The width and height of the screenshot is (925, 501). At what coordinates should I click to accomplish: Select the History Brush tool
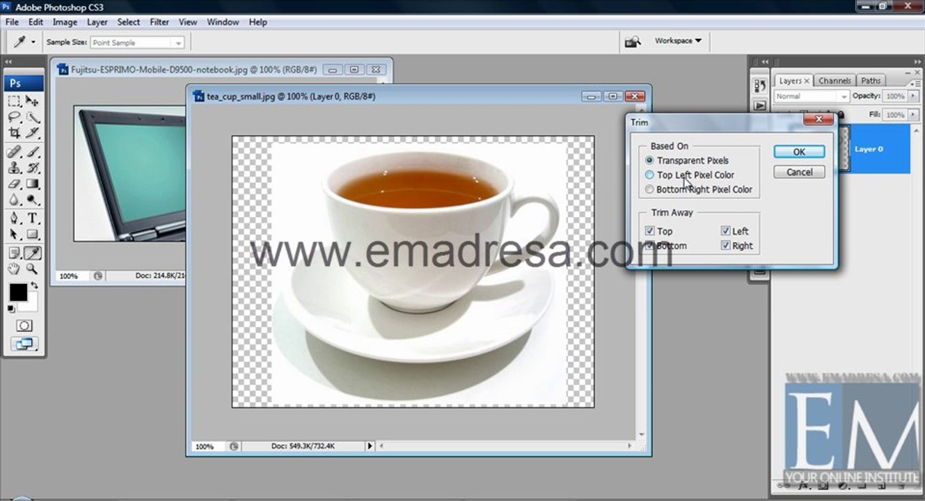tap(33, 168)
